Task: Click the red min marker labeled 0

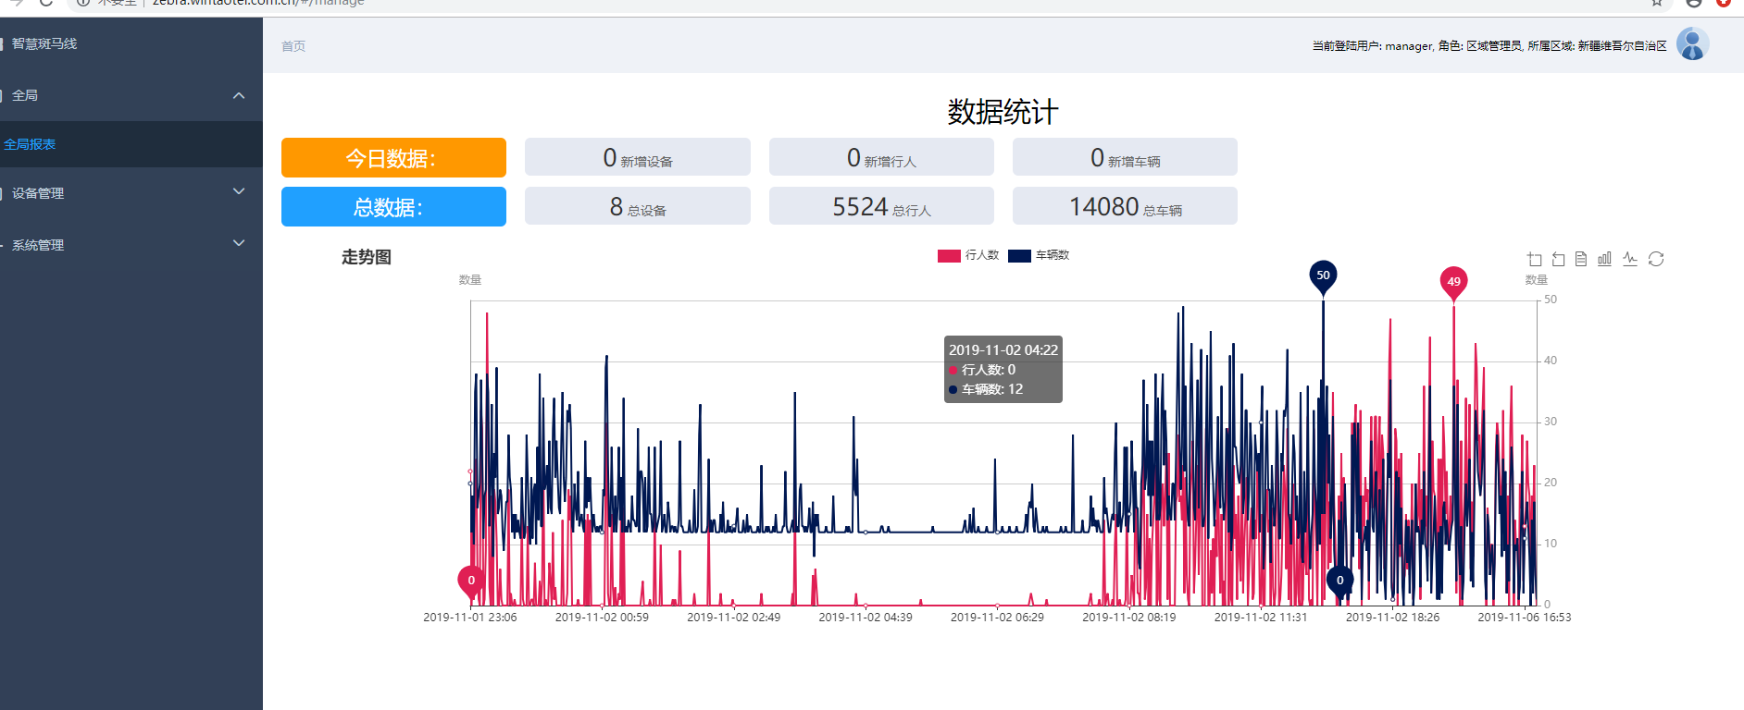Action: (x=471, y=581)
